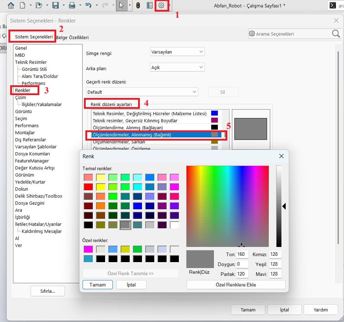Open the Arka plan Açık dropdown
344x322 pixels.
tap(177, 67)
